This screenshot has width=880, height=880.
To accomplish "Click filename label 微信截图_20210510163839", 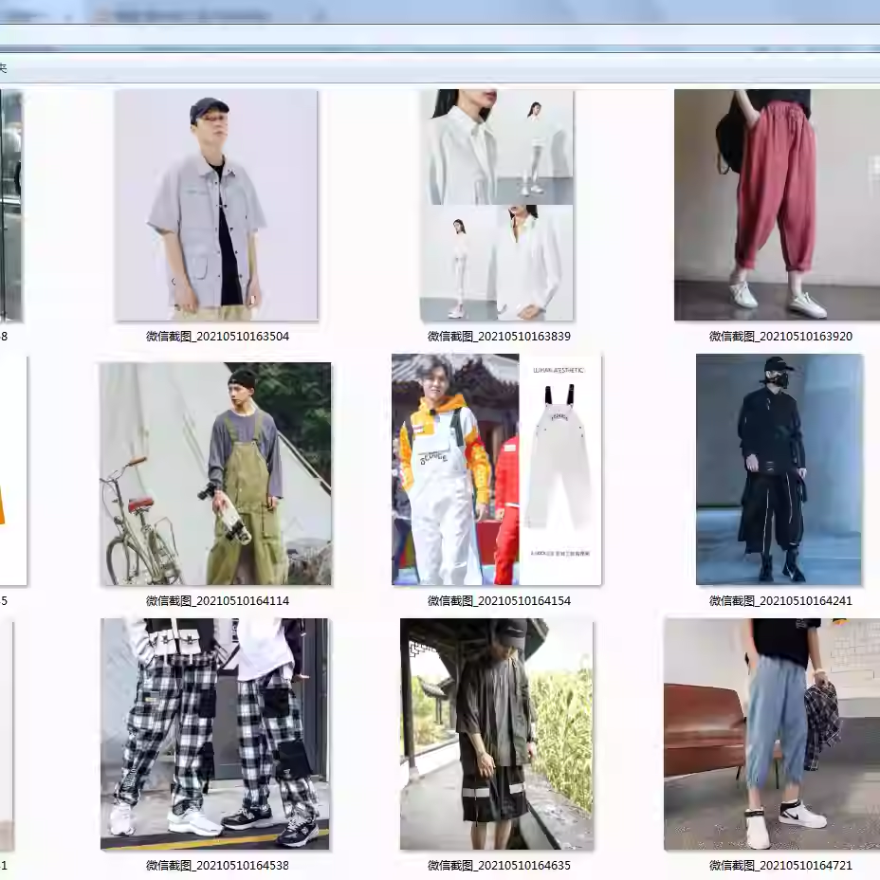I will click(496, 336).
